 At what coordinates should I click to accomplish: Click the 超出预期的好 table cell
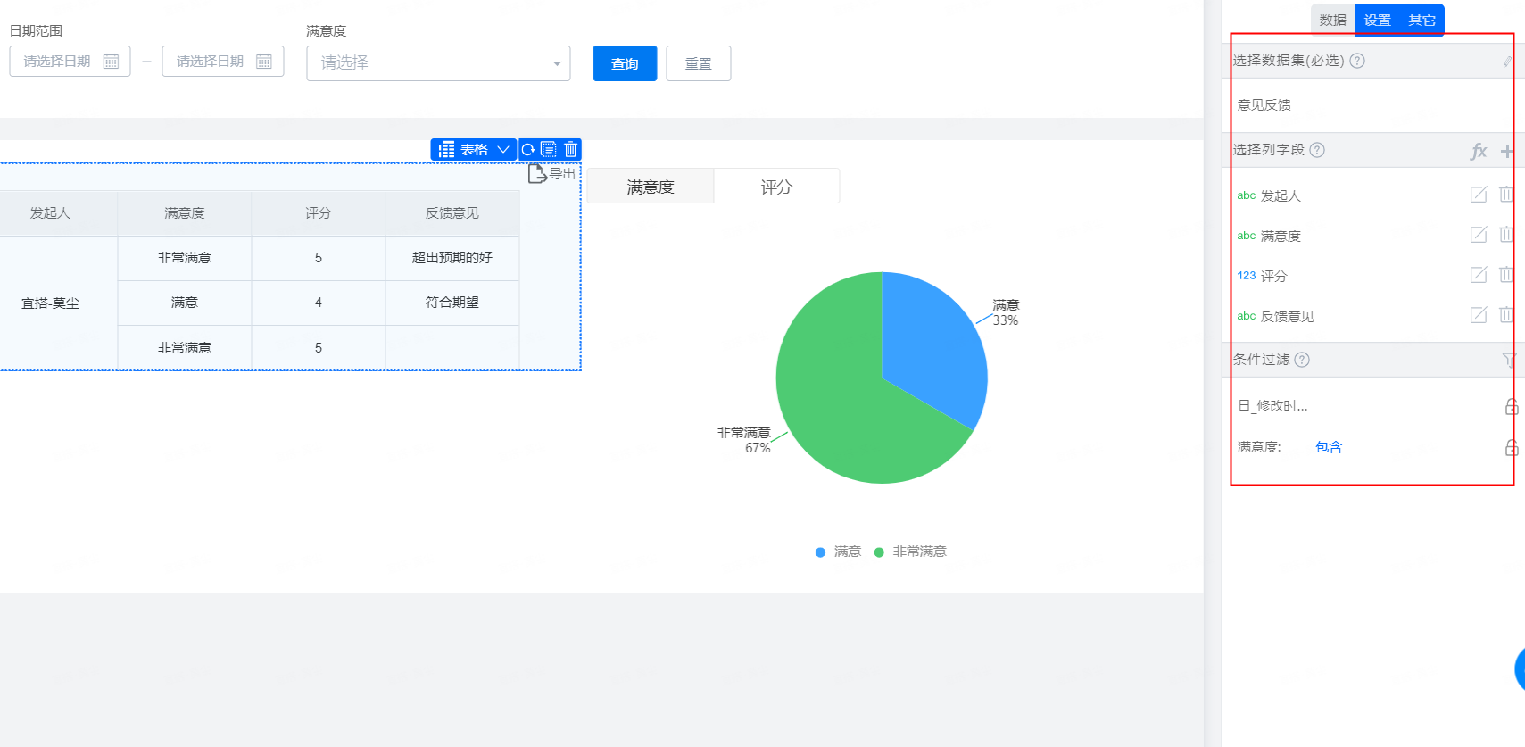pyautogui.click(x=452, y=258)
